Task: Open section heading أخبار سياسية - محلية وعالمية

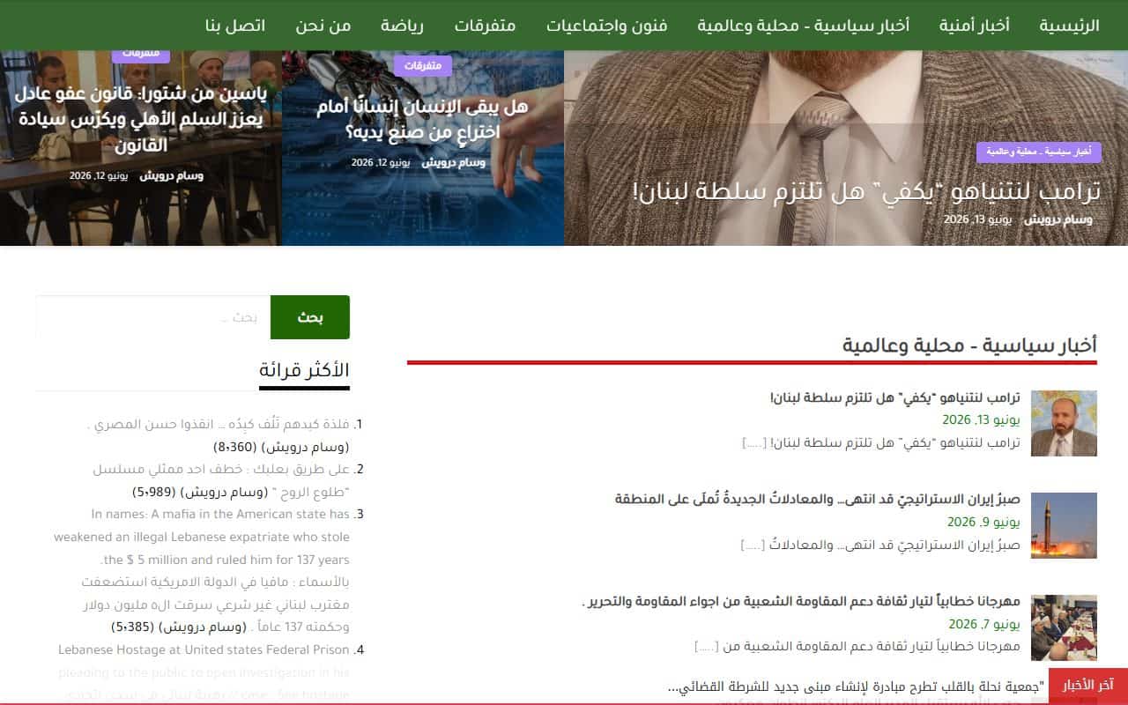Action: click(969, 345)
